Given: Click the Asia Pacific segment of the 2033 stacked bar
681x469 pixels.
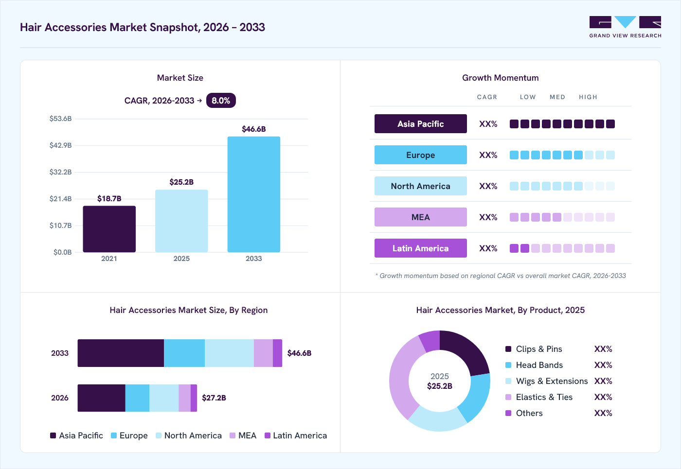Looking at the screenshot, I should point(121,353).
